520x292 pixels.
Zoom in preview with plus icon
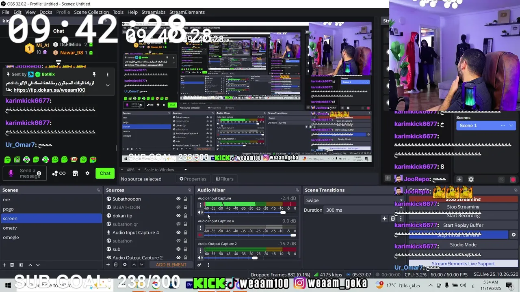point(139,170)
